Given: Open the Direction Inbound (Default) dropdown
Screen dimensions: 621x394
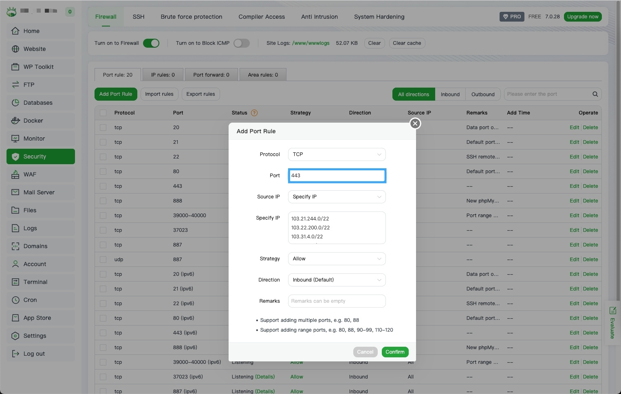Looking at the screenshot, I should pos(337,280).
